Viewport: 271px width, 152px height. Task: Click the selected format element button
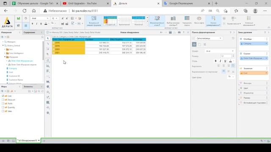click(x=94, y=21)
